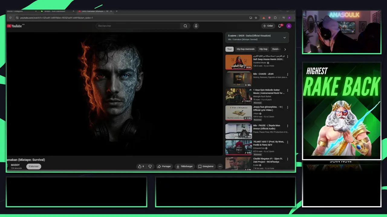
Task: Bookmark this page with the star icon
Action: pos(256,18)
